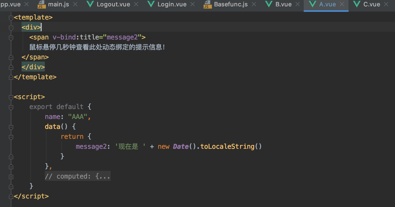Click the Date constructor keyword

[x=181, y=146]
